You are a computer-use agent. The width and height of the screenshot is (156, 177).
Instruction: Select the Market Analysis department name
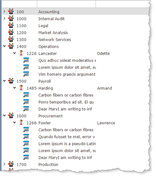[x=53, y=33]
